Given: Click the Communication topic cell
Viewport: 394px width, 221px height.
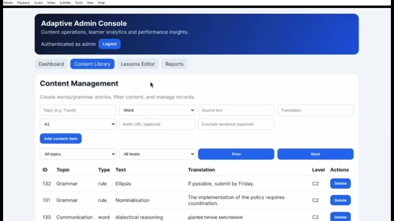Looking at the screenshot, I should coord(74,217).
